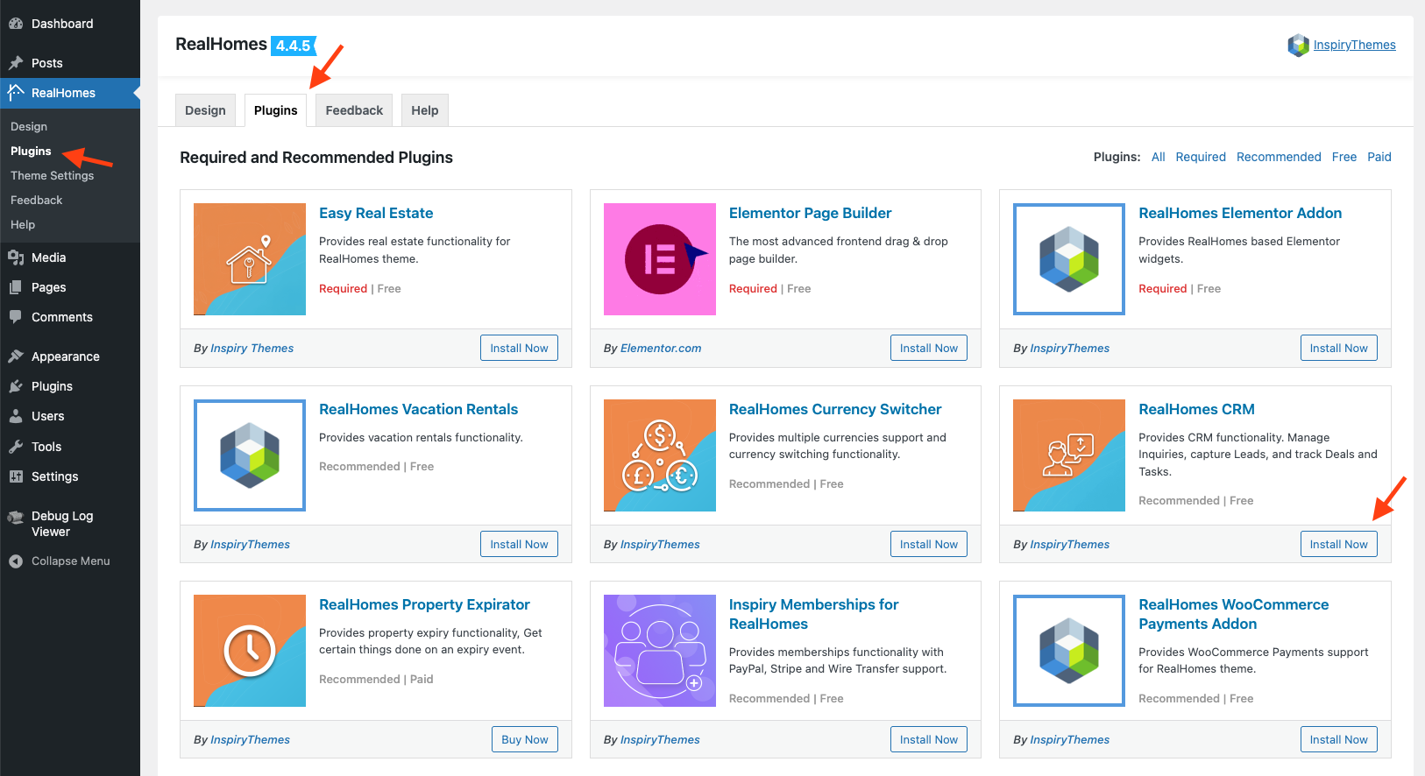
Task: Click the InspiryThemes logo icon
Action: [1298, 45]
